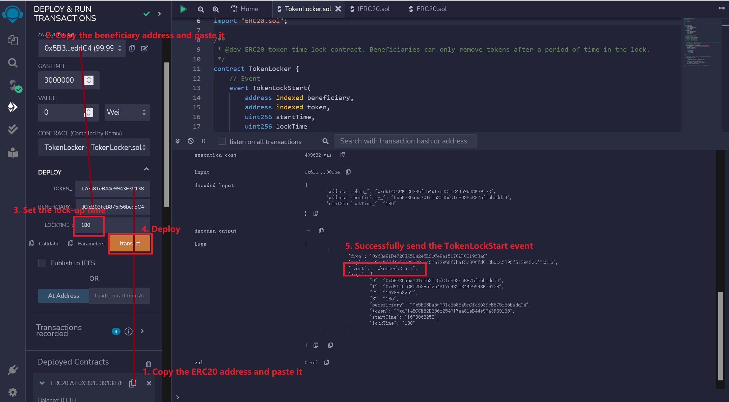Switch to the IERC20.sol tab
729x402 pixels.
(x=370, y=9)
